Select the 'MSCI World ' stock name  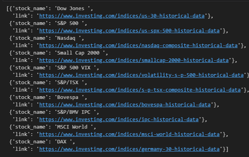[74, 127]
